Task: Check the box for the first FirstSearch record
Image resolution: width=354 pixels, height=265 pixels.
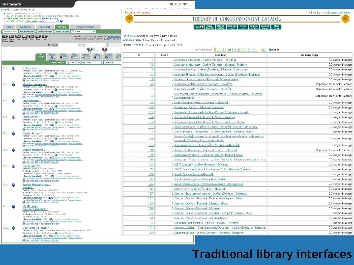Action: tap(5, 68)
